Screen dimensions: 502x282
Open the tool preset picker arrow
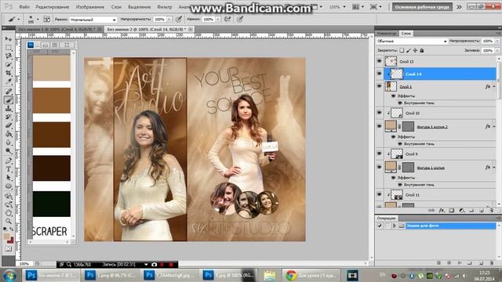[x=19, y=20]
